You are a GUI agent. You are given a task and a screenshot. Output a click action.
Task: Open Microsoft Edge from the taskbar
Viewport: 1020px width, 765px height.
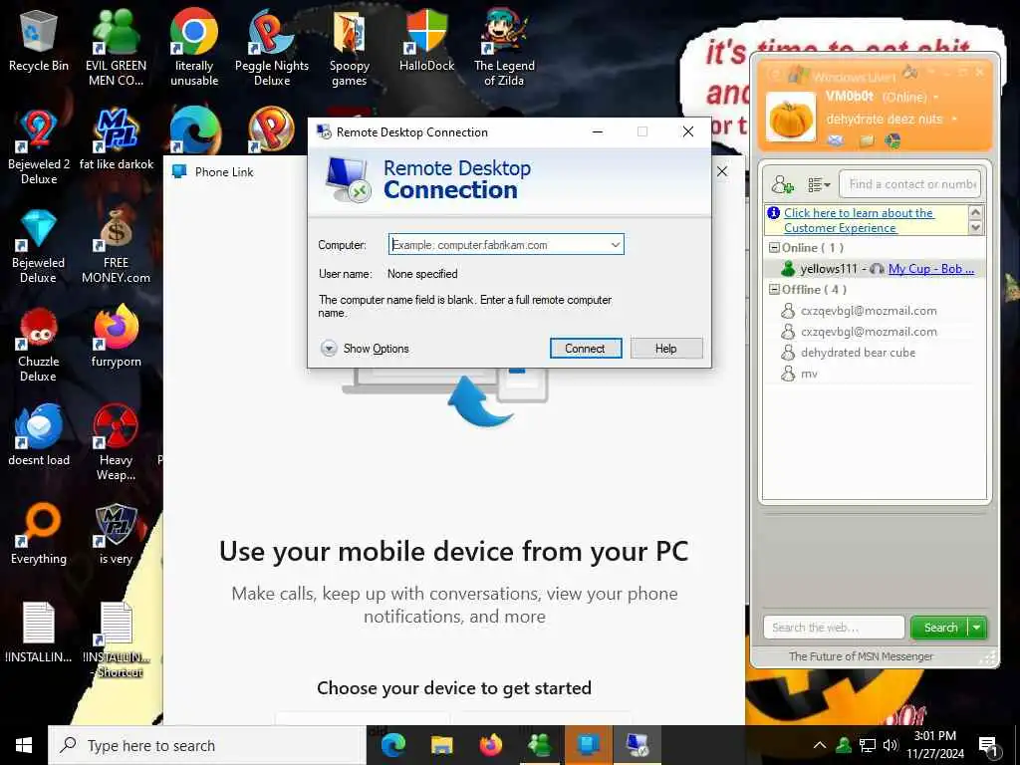click(x=392, y=745)
